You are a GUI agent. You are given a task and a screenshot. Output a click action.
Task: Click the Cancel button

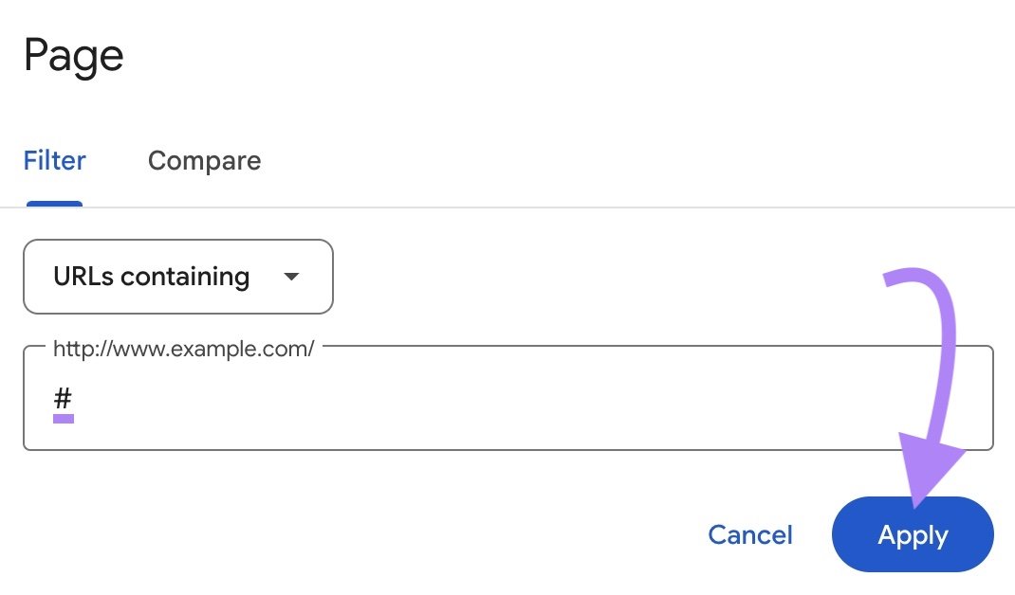749,535
